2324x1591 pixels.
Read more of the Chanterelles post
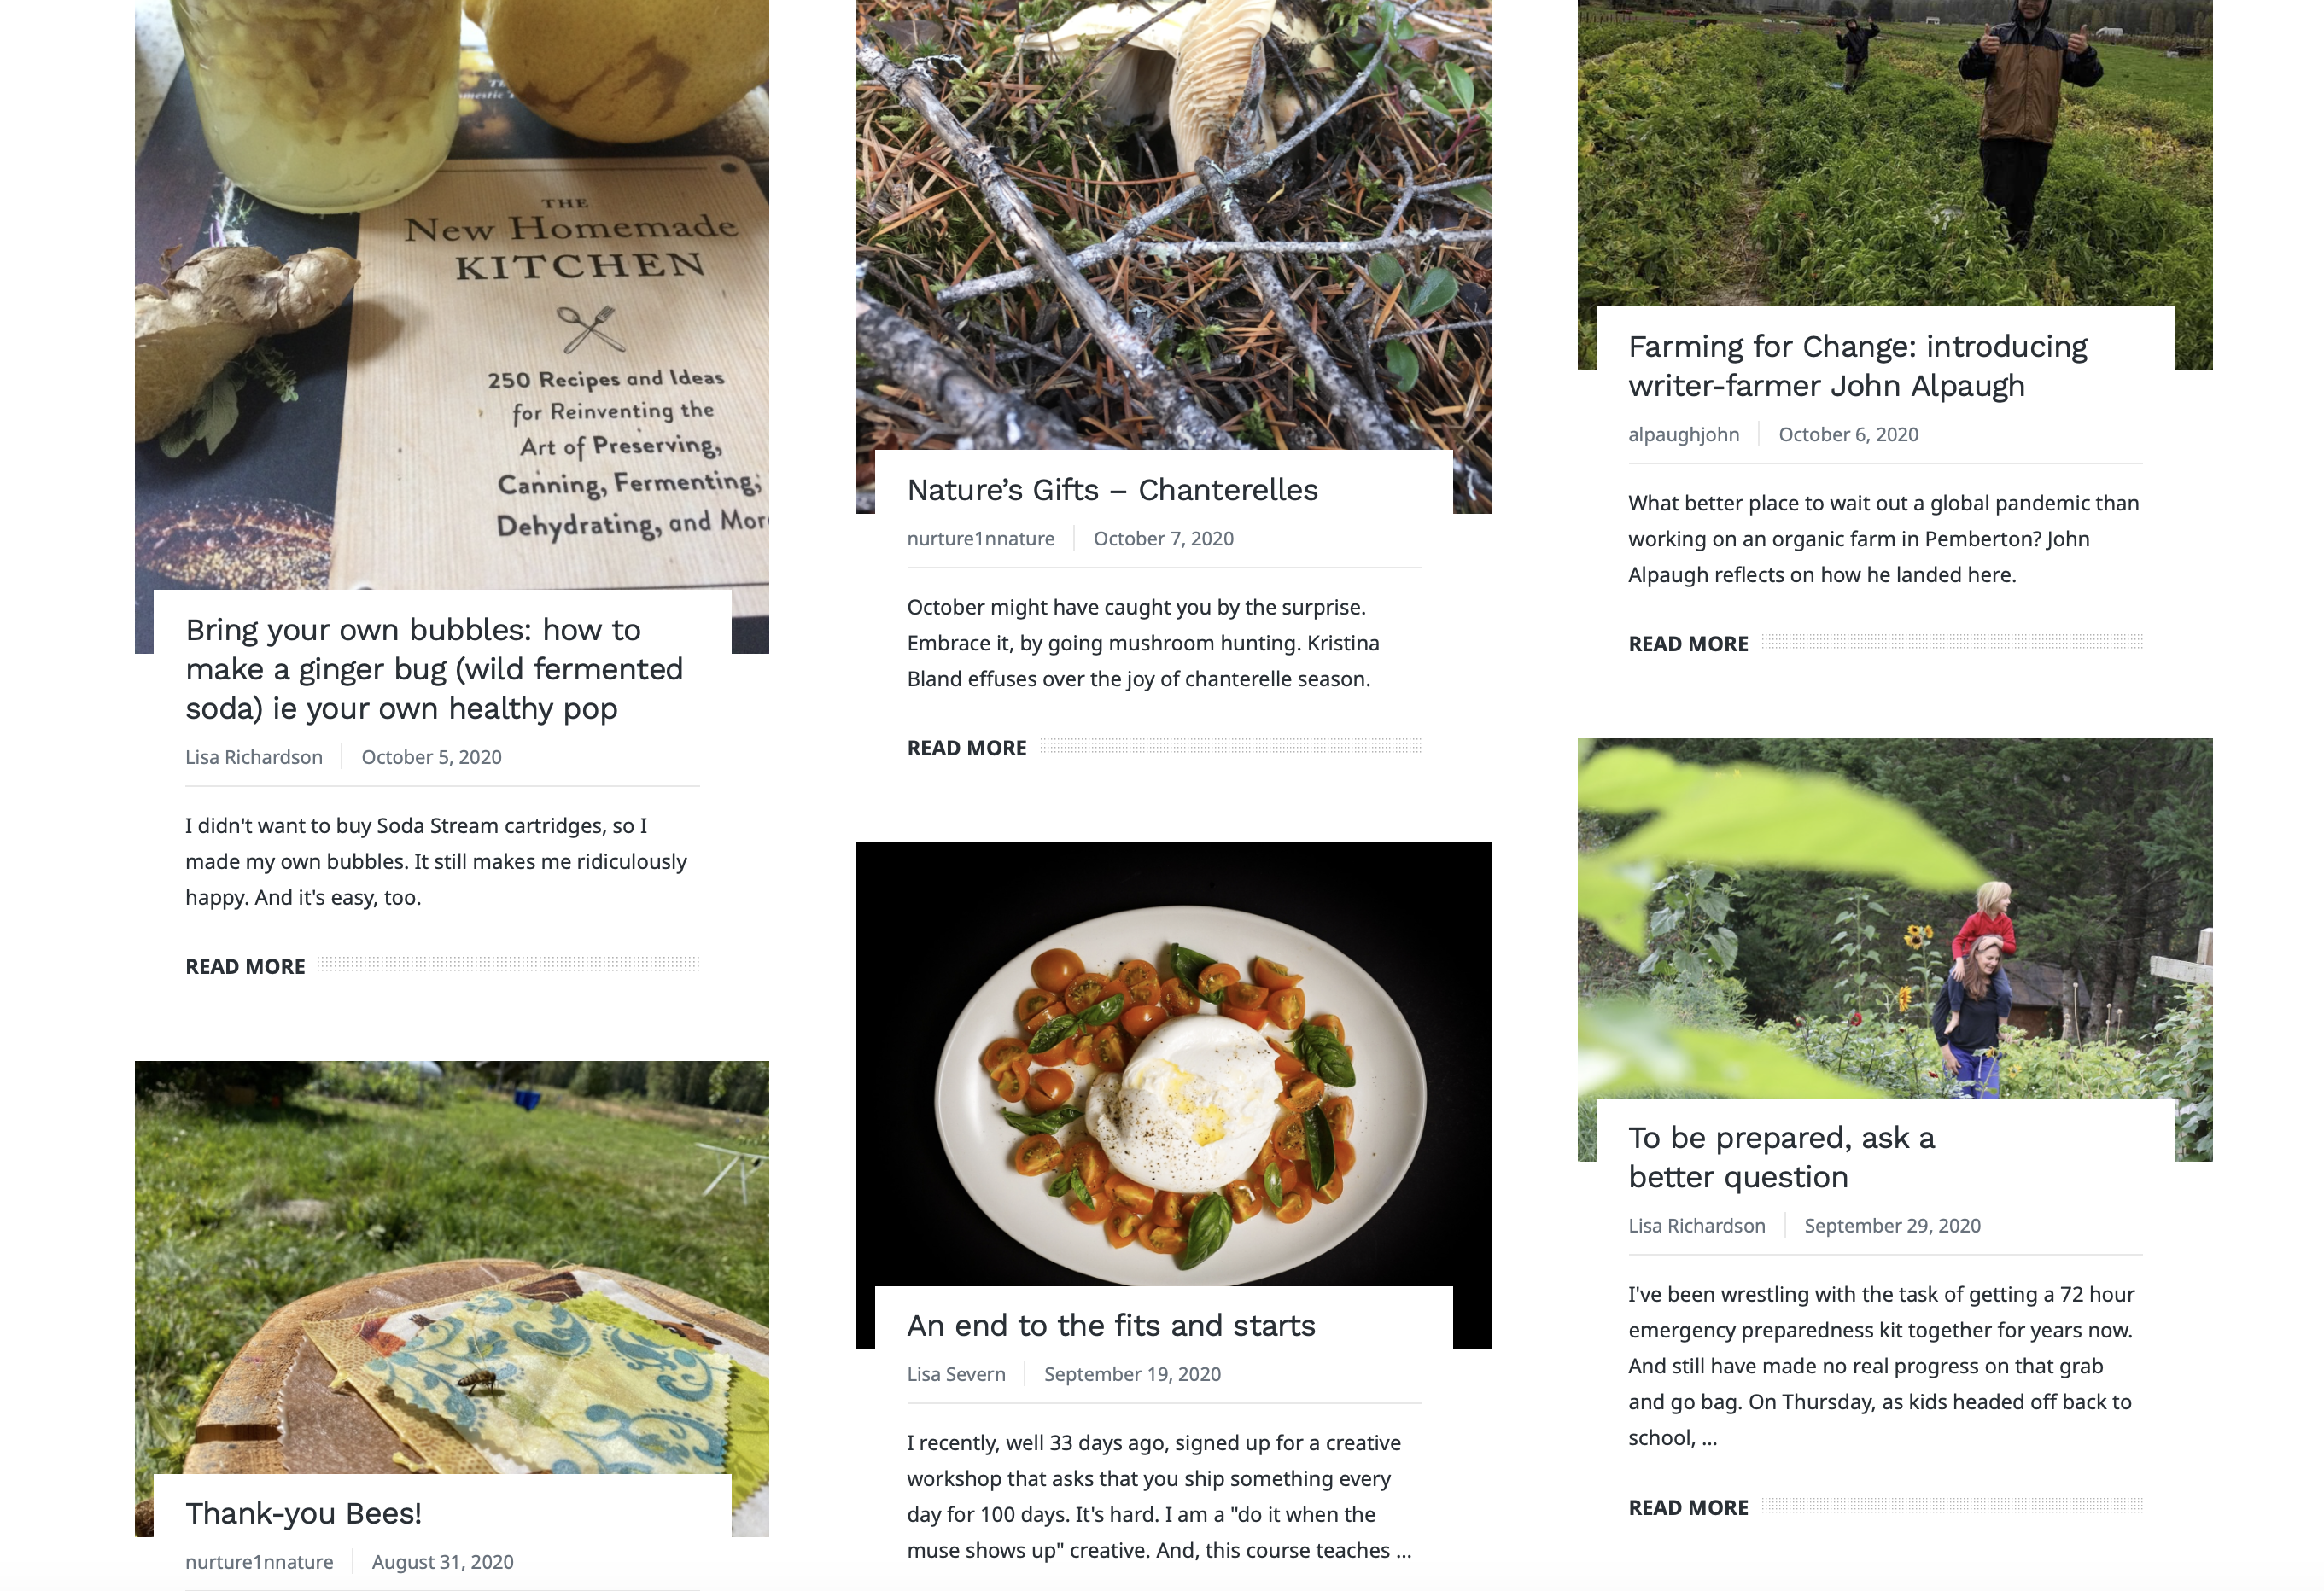966,748
